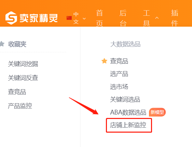Collapse the 工具 menu chevron

157,18
